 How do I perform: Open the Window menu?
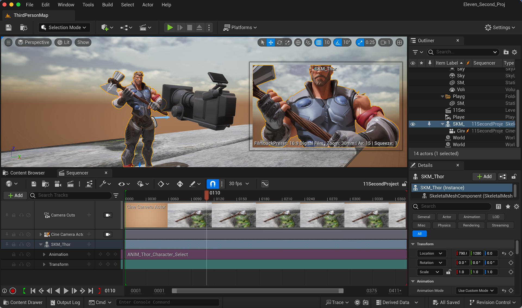[66, 5]
